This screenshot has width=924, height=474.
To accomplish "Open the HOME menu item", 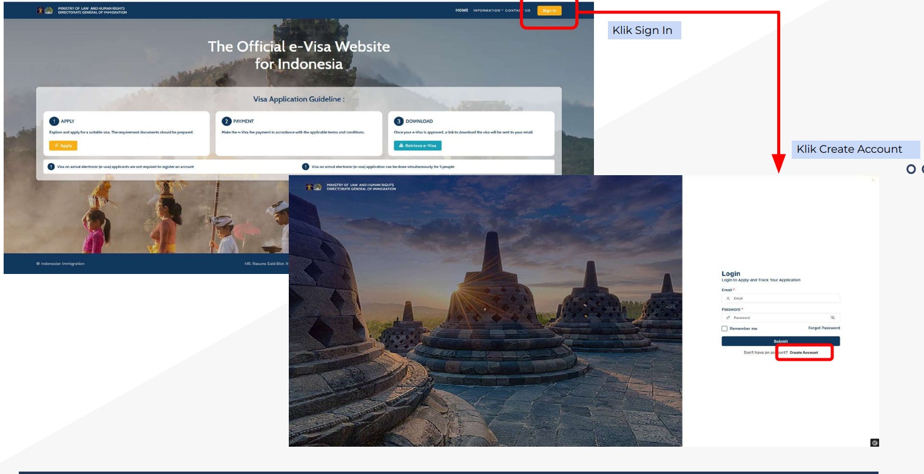I will click(462, 10).
